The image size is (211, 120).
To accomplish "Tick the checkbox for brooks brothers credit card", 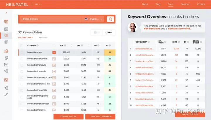I will click(x=22, y=78).
